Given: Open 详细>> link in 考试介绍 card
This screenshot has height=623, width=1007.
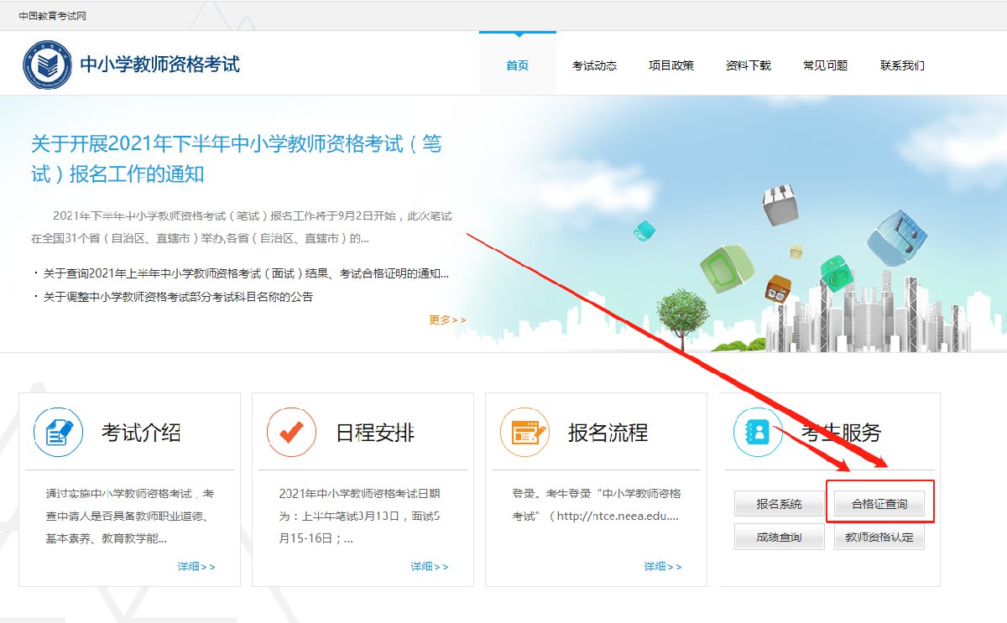Looking at the screenshot, I should coord(196,567).
